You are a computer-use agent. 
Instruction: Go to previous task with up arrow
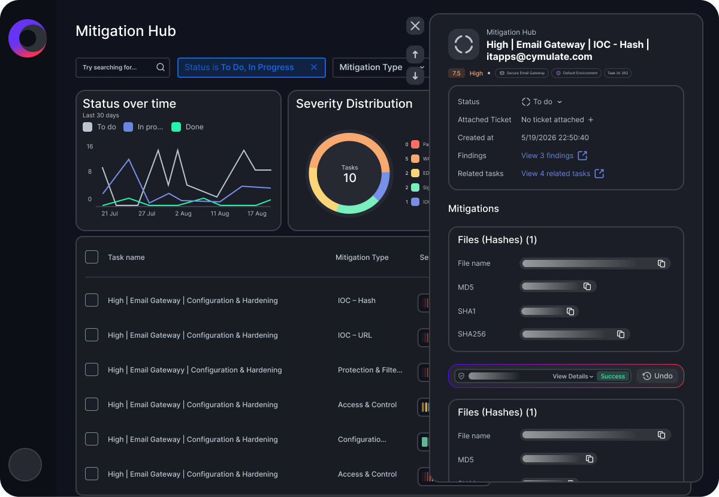pyautogui.click(x=415, y=54)
